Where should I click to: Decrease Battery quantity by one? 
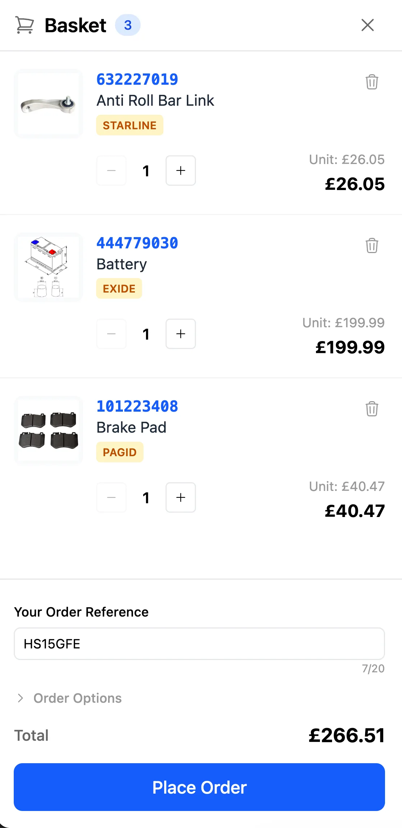pos(111,334)
